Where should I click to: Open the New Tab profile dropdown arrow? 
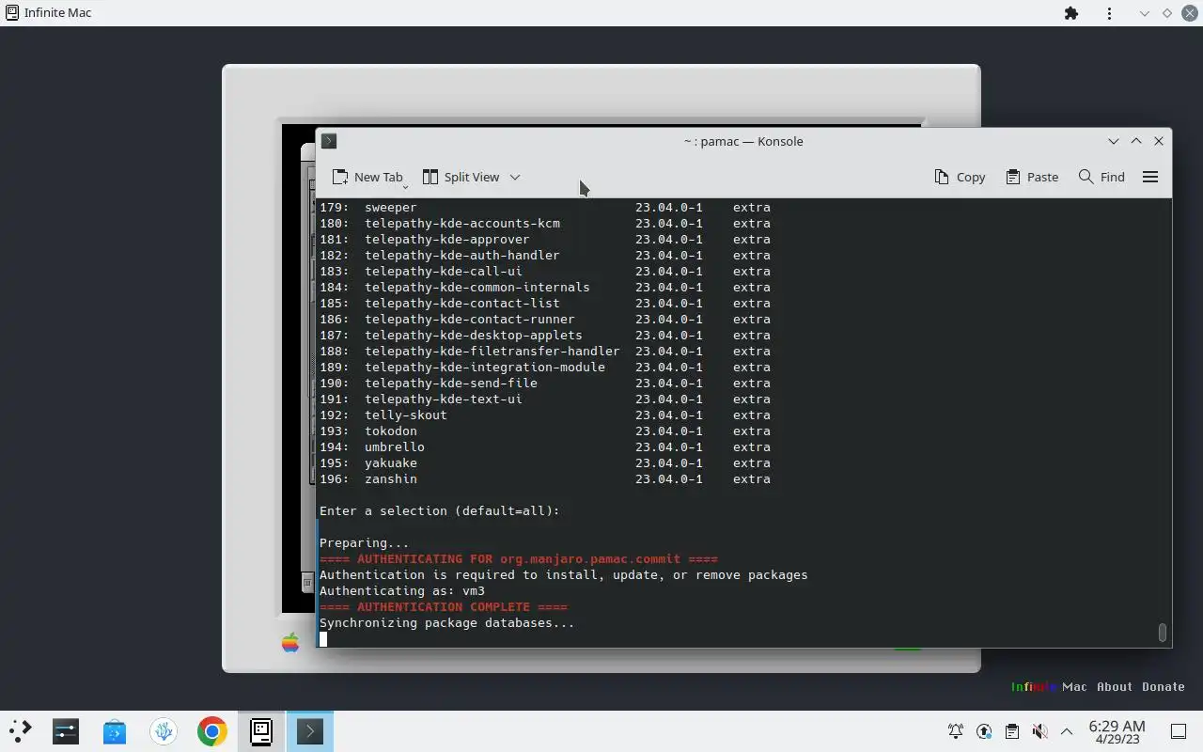405,187
